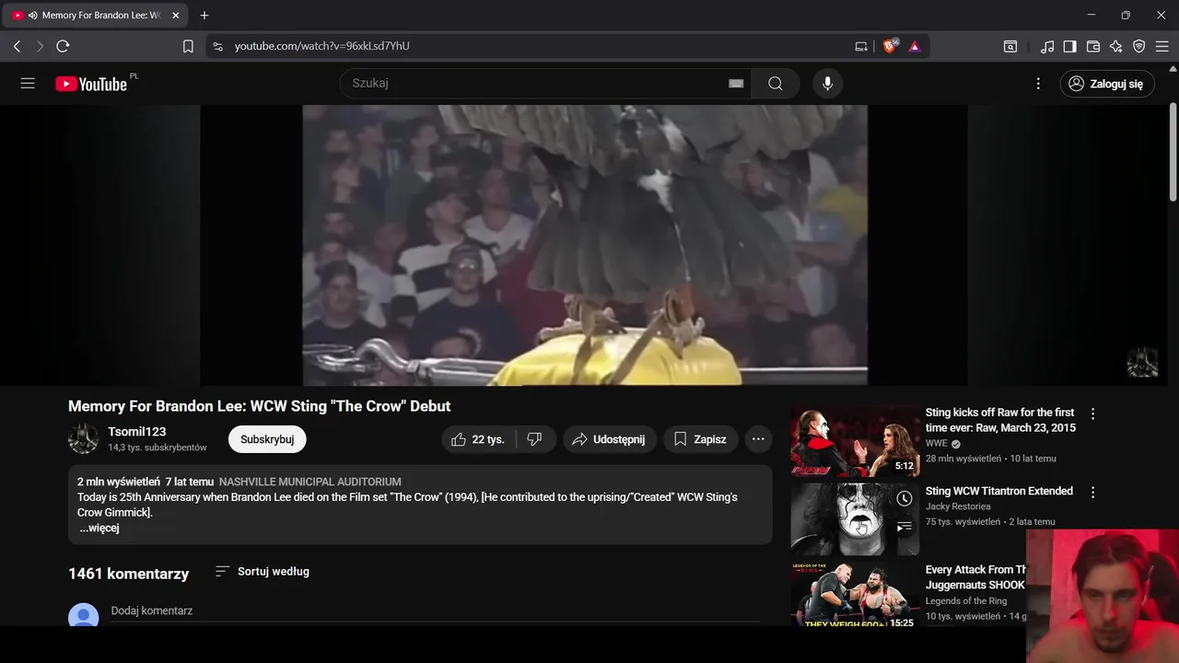Add Sting WCW Titantron to Watch later

pyautogui.click(x=905, y=499)
